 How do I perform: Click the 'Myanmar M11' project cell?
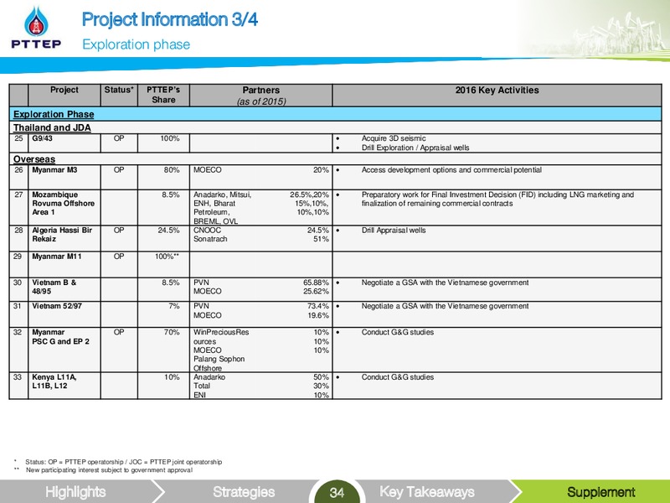click(x=64, y=264)
